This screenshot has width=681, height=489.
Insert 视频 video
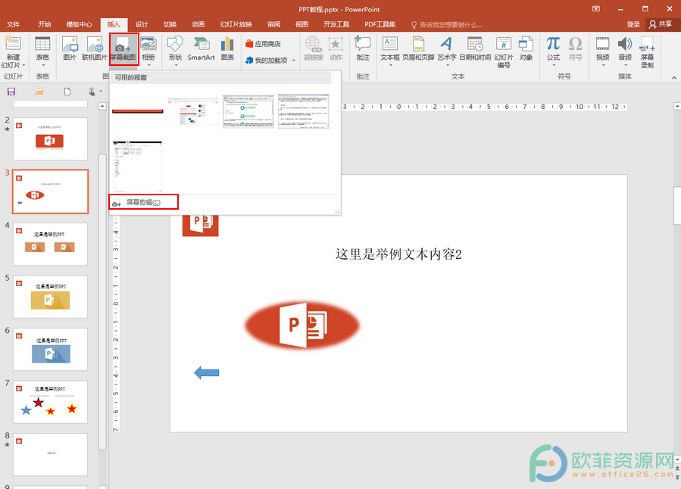pos(602,51)
